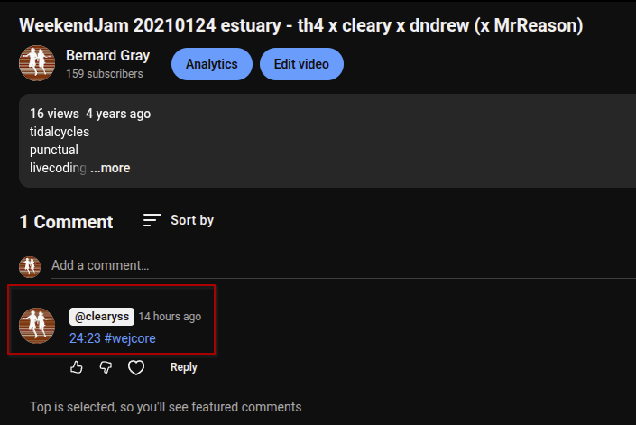Click your avatar beside Add a comment
This screenshot has height=425, width=636.
click(x=30, y=267)
